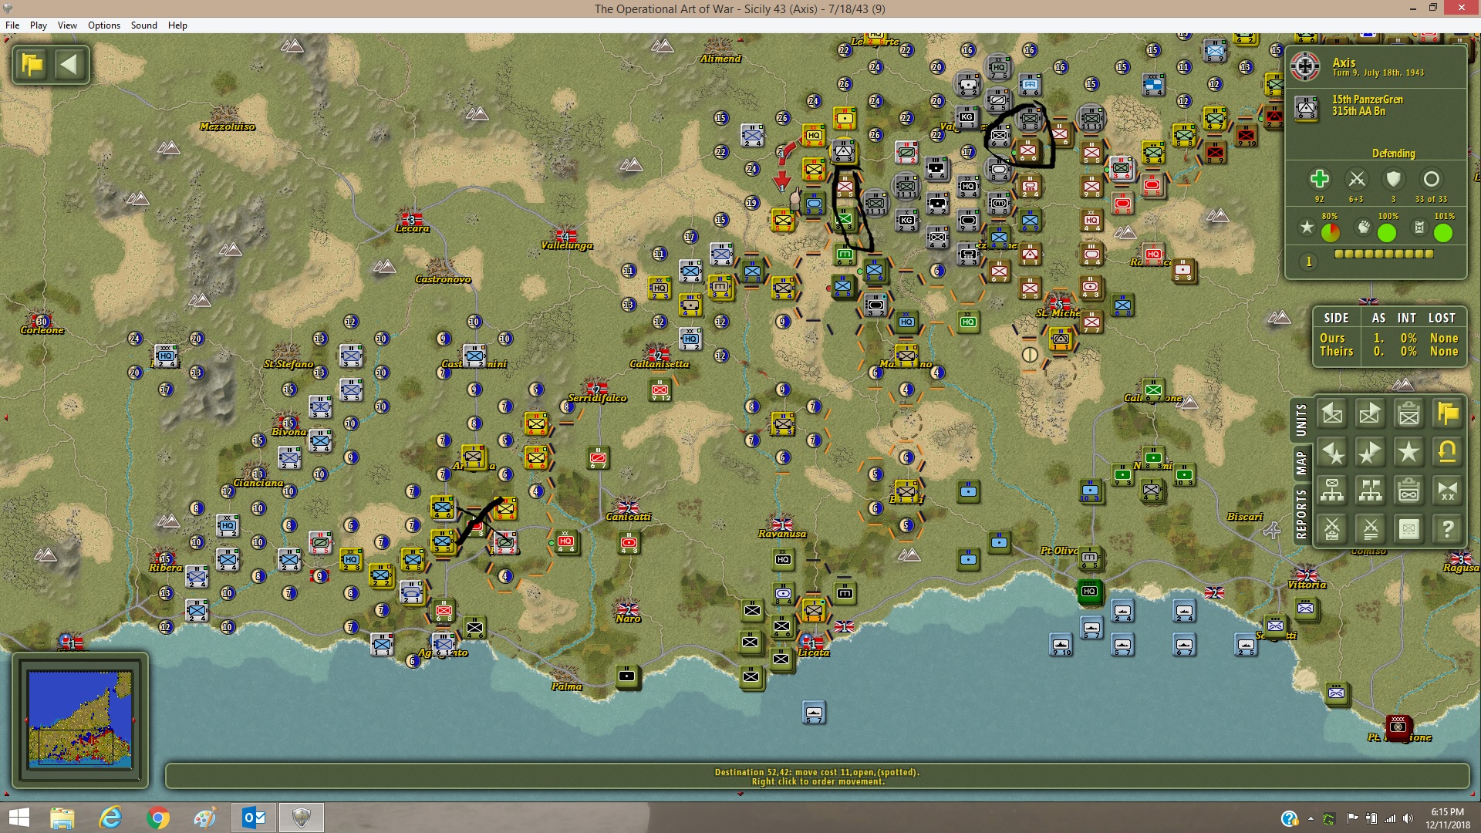
Task: Click the Ours row in air table
Action: (1388, 338)
